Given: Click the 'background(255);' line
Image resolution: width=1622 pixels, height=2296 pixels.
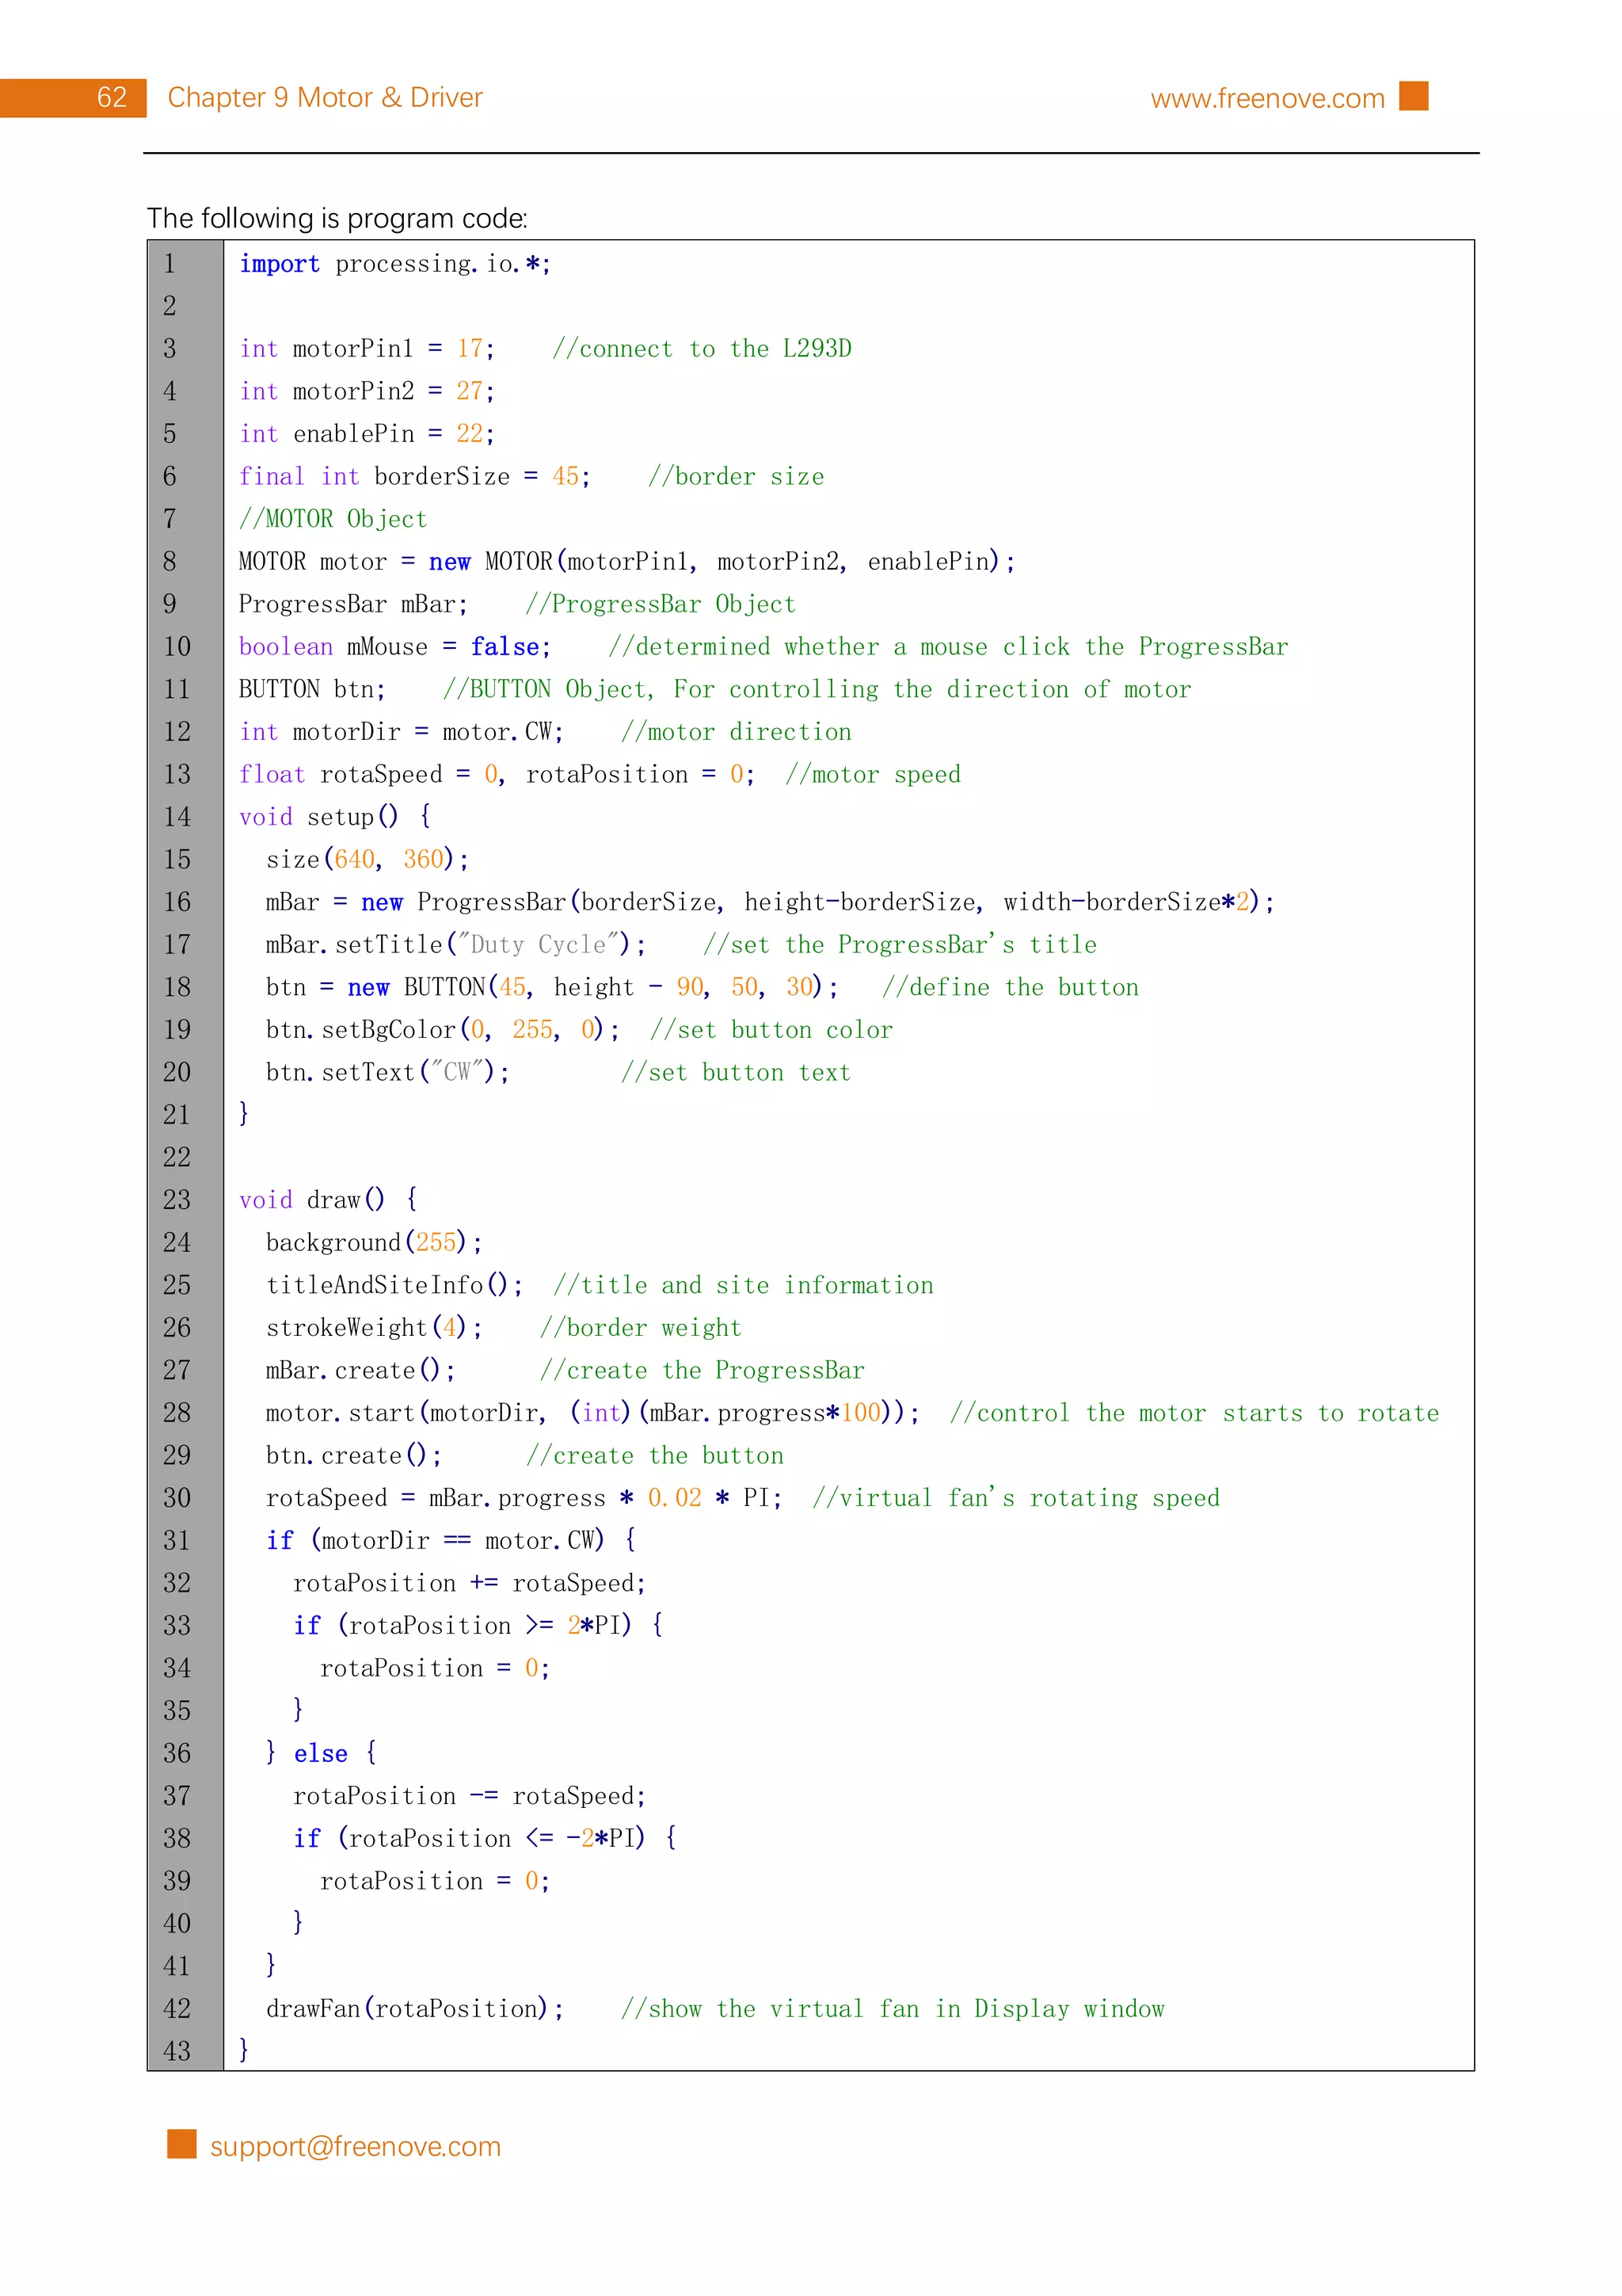Looking at the screenshot, I should pyautogui.click(x=374, y=1243).
